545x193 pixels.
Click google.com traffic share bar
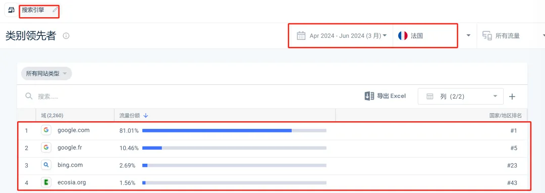tap(234, 131)
